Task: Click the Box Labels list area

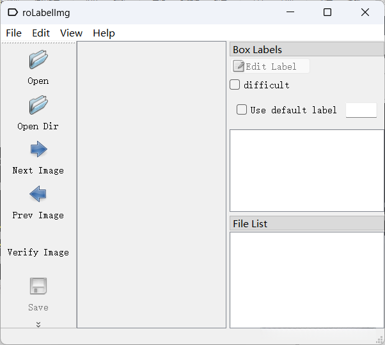Action: (x=306, y=170)
